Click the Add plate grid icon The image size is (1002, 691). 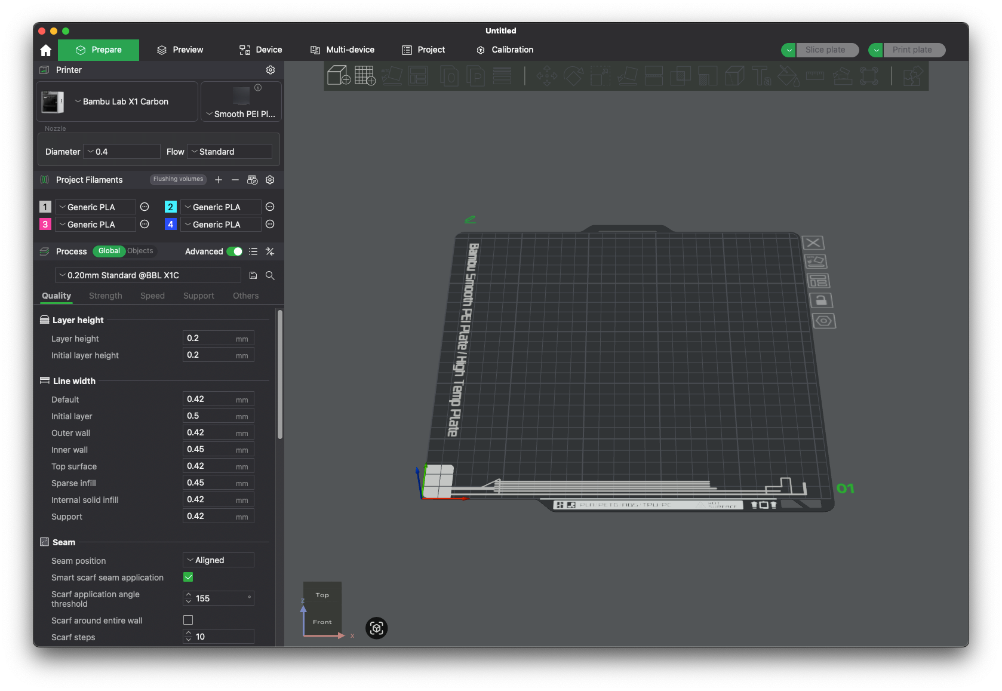(x=365, y=76)
